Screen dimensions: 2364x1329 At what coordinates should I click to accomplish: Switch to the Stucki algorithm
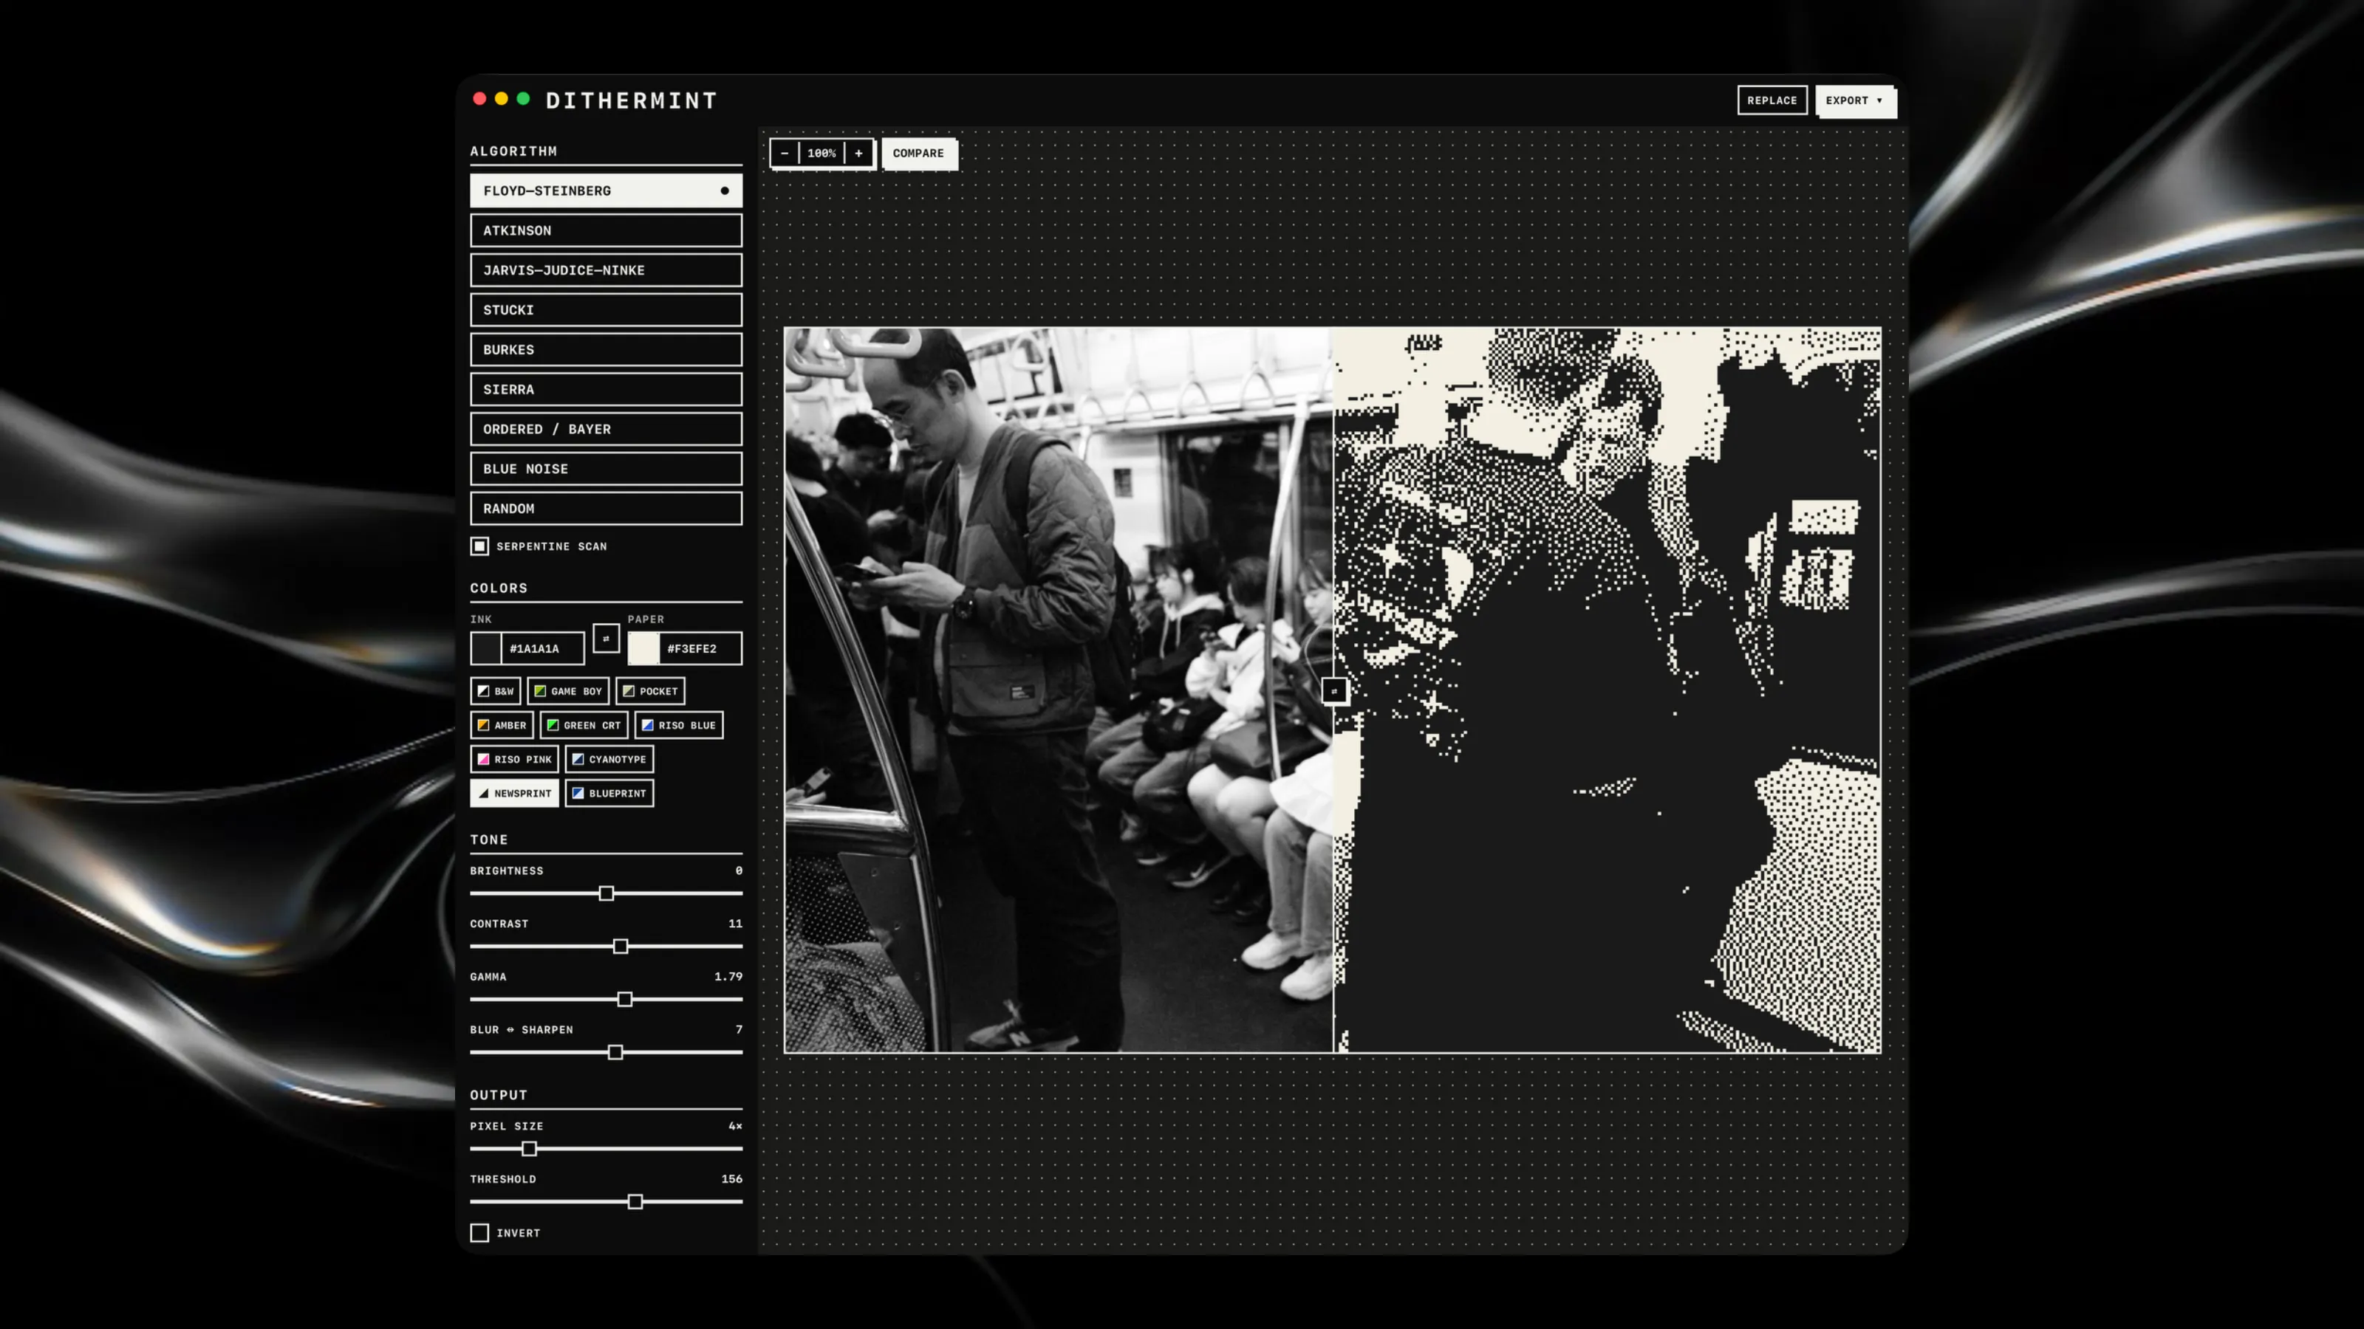click(606, 309)
